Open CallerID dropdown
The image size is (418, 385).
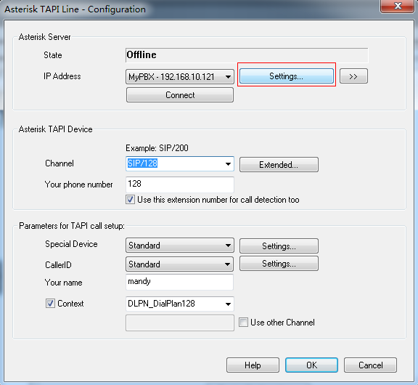tap(180, 264)
